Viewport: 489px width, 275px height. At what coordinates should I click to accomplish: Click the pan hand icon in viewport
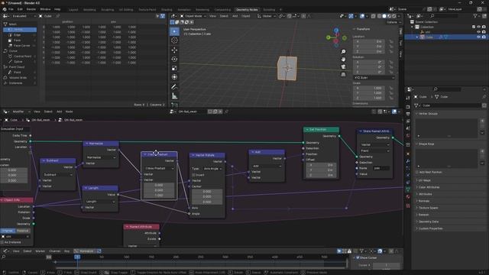point(343,60)
